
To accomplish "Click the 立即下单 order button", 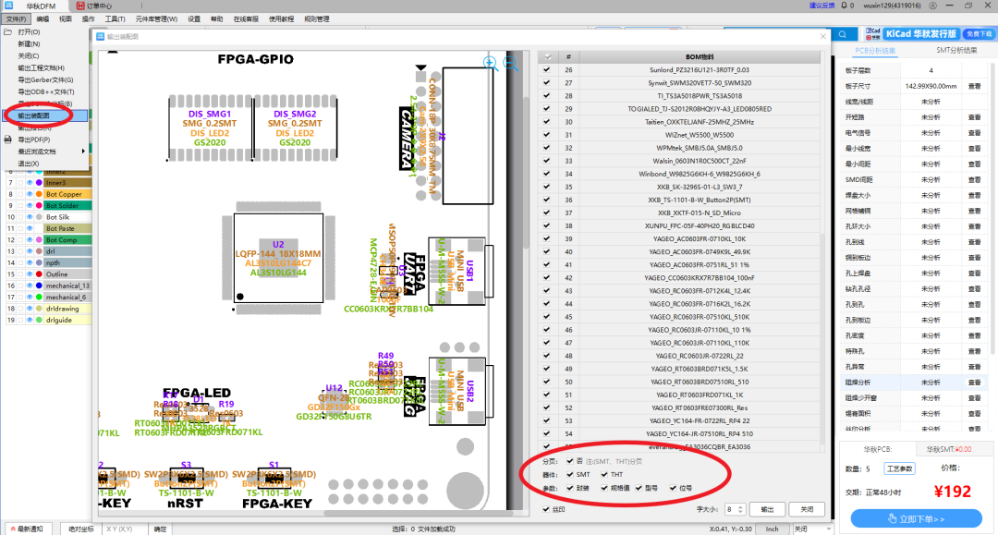I will pos(916,518).
